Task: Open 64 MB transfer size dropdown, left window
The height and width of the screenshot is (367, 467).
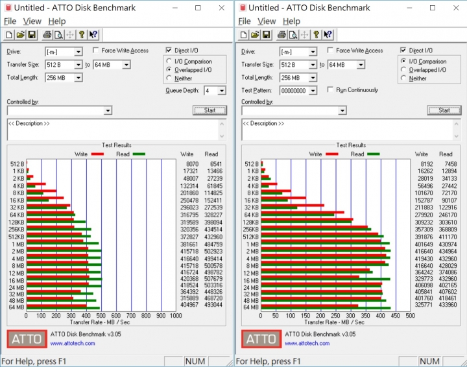Action: tap(126, 65)
